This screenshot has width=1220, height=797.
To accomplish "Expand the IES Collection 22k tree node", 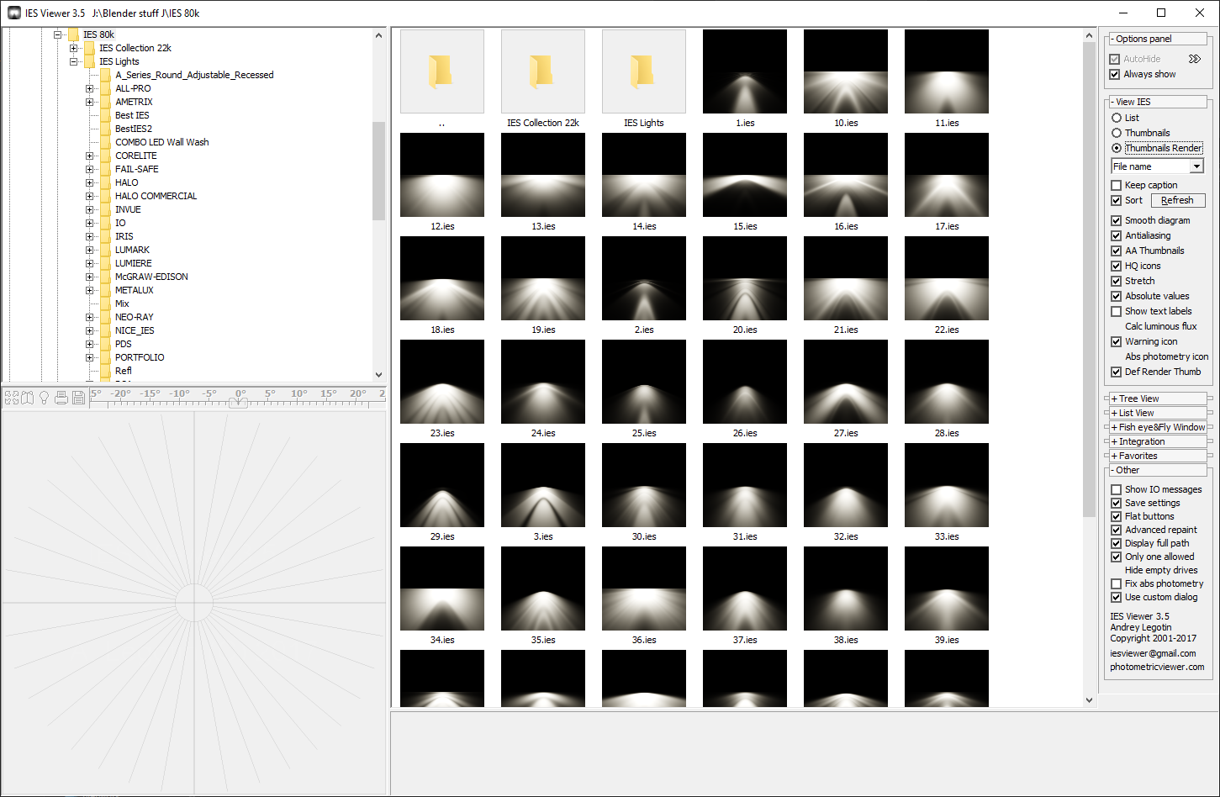I will 73,48.
